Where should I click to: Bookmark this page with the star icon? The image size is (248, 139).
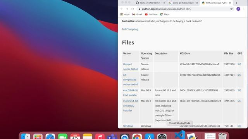pyautogui.click(x=231, y=9)
